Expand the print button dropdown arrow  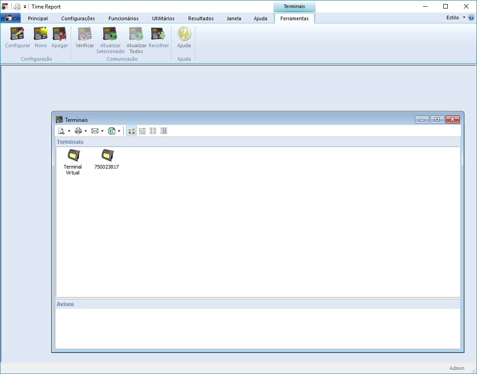pyautogui.click(x=85, y=131)
